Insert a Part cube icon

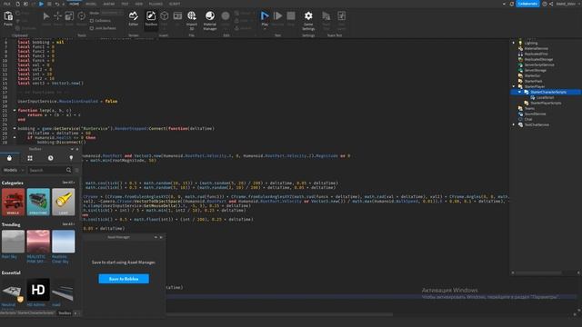coord(165,16)
